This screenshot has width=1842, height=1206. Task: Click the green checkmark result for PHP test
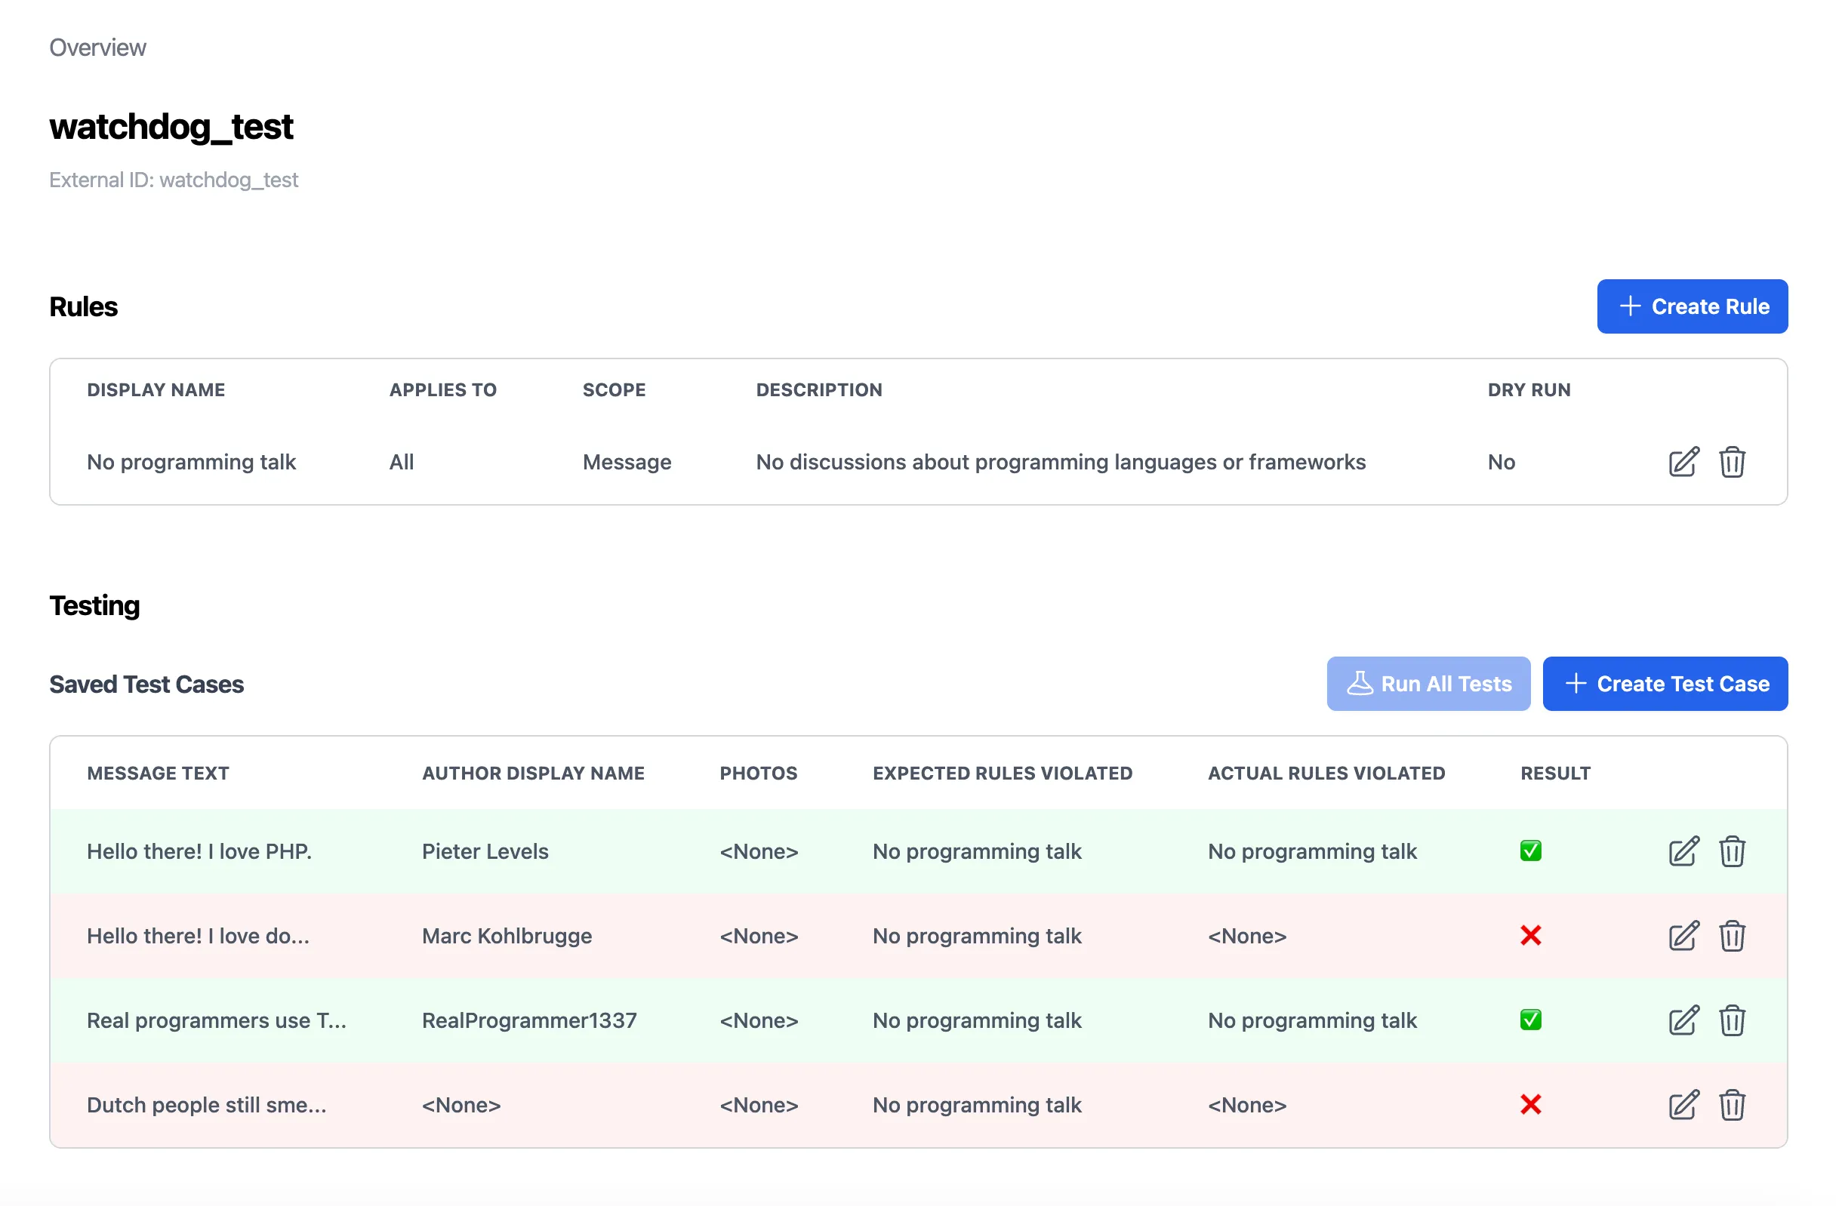click(x=1531, y=851)
